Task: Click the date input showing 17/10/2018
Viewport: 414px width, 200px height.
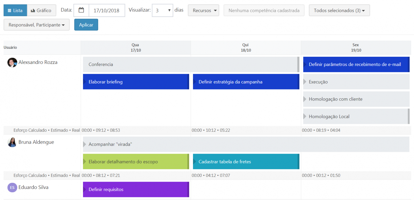Action: click(x=107, y=10)
